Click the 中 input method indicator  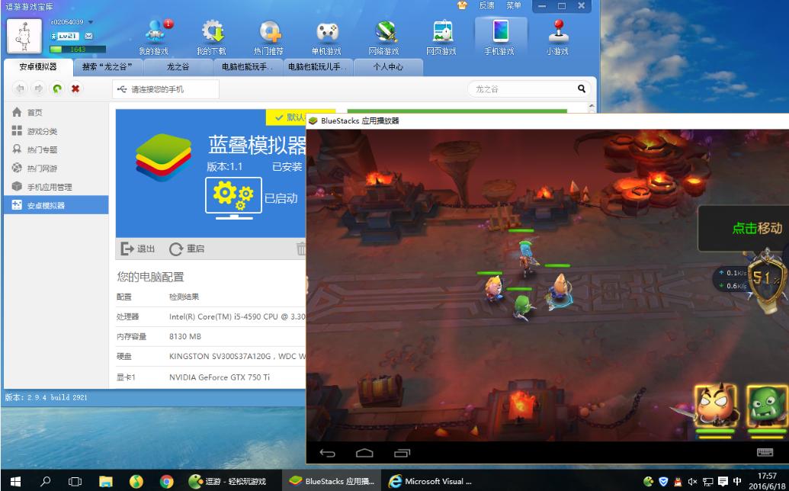tap(738, 481)
